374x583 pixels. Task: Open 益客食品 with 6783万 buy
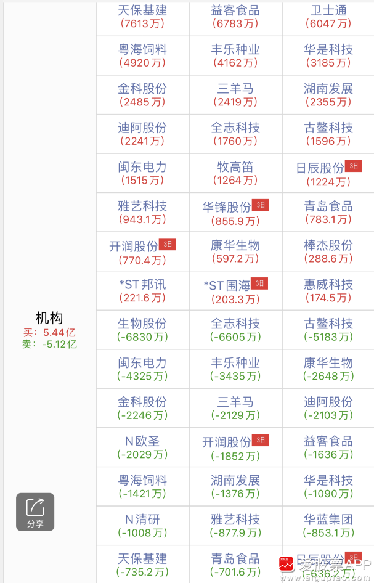(235, 17)
